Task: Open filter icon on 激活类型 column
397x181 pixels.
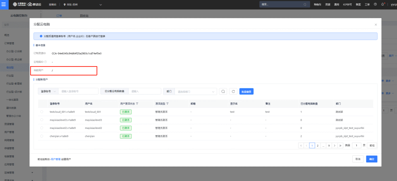Action: point(167,104)
